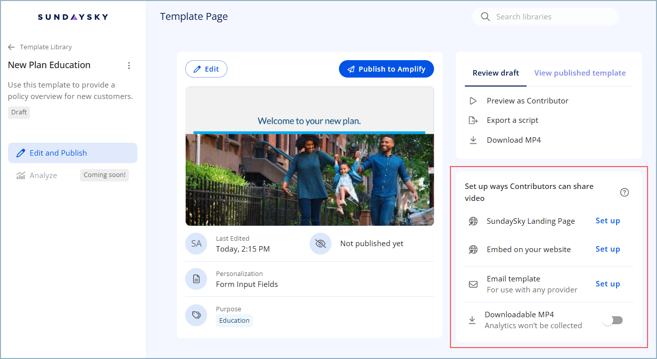Click the envelope icon next to Email template
Screen dimensions: 657x359
point(473,284)
